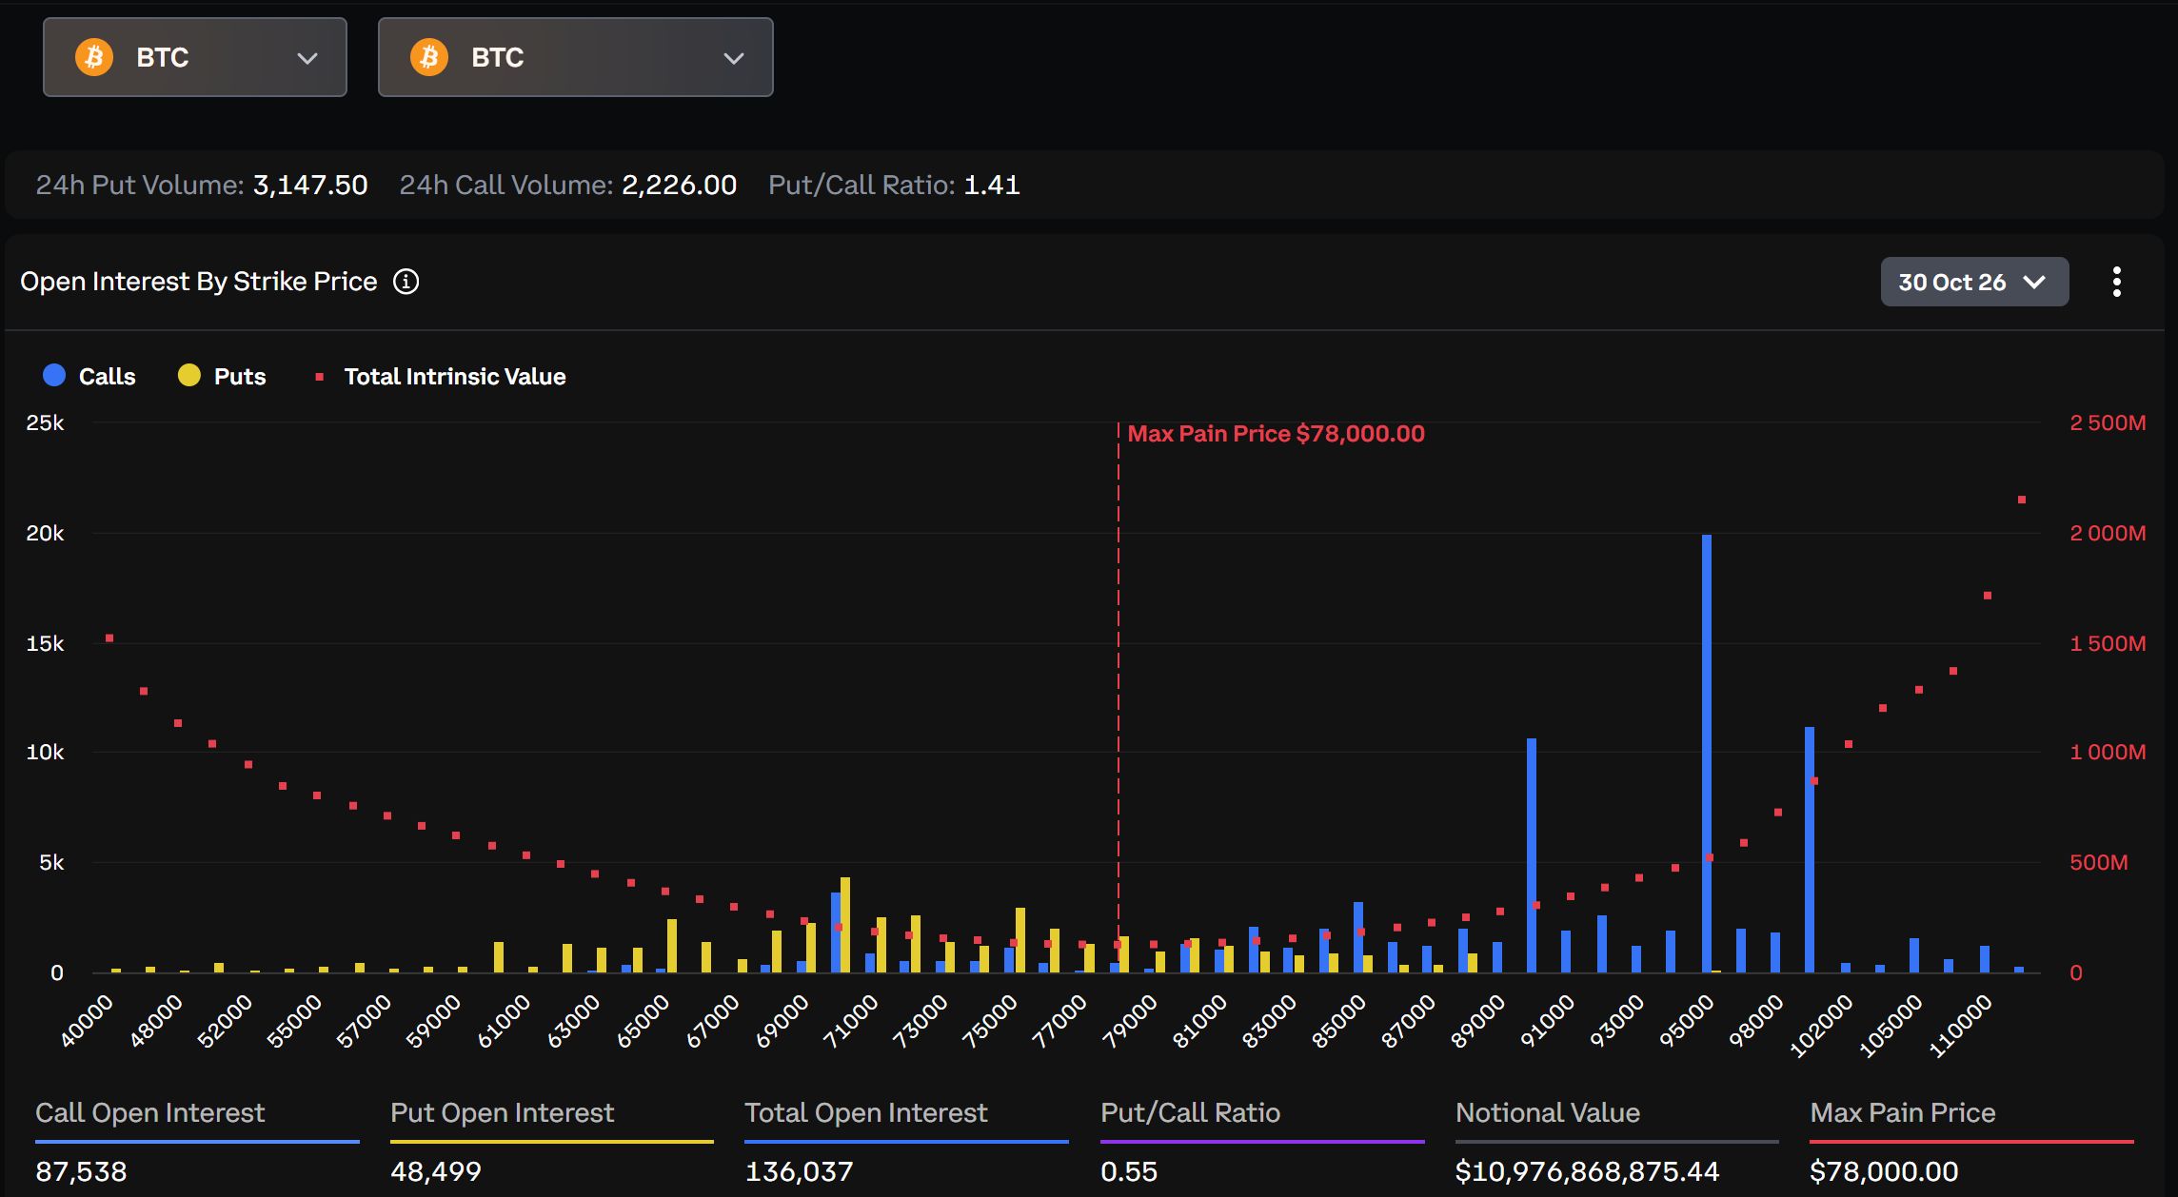This screenshot has width=2178, height=1197.
Task: Click the blue Calls legend dot
Action: click(54, 375)
